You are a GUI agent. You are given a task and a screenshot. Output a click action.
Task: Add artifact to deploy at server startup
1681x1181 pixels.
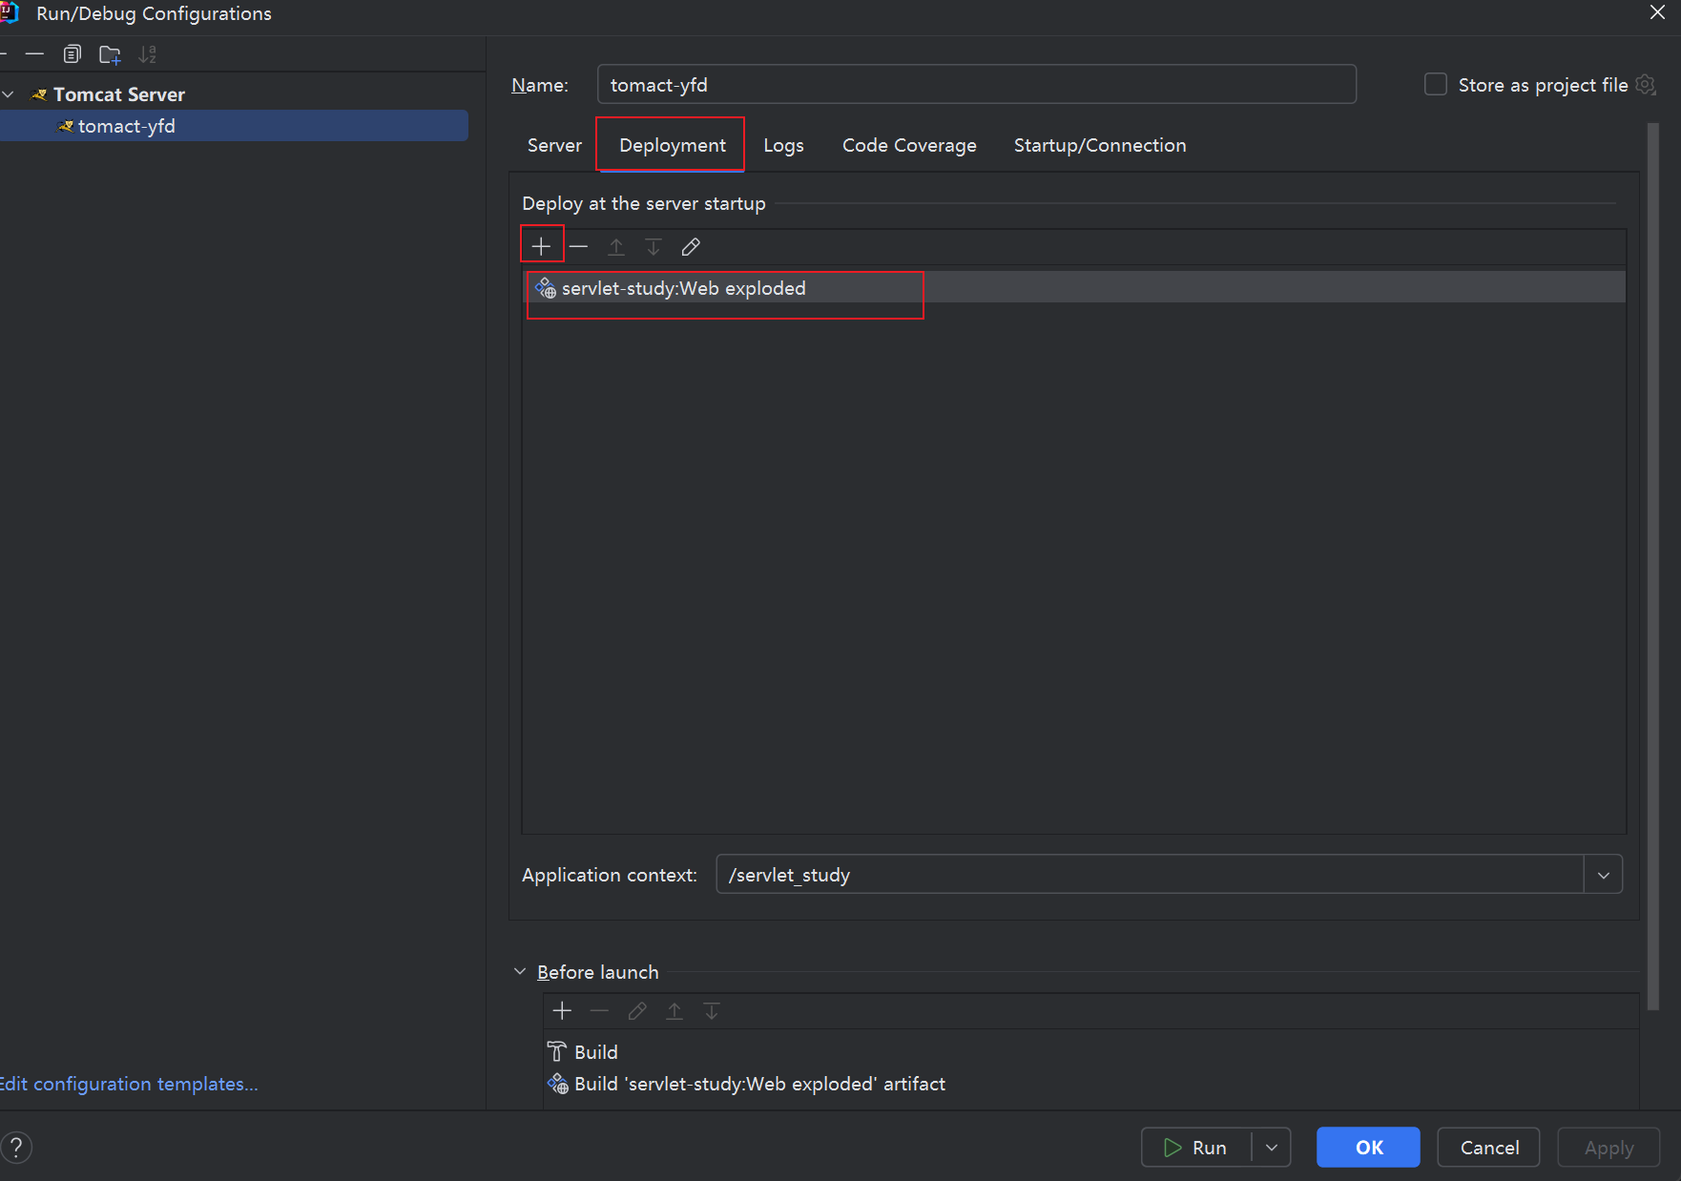pyautogui.click(x=541, y=247)
